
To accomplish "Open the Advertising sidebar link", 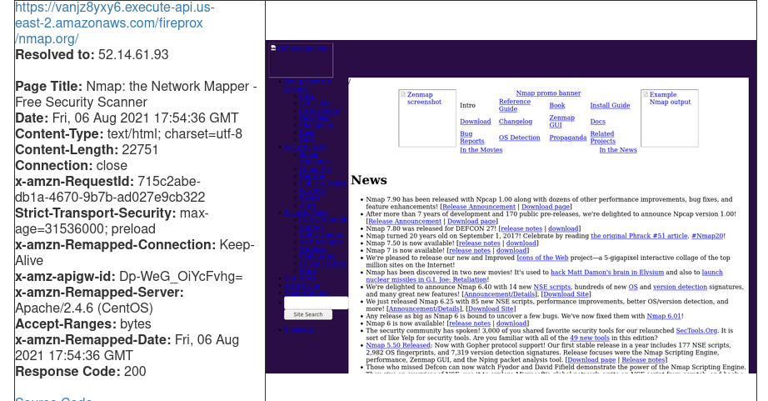I will click(x=302, y=285).
